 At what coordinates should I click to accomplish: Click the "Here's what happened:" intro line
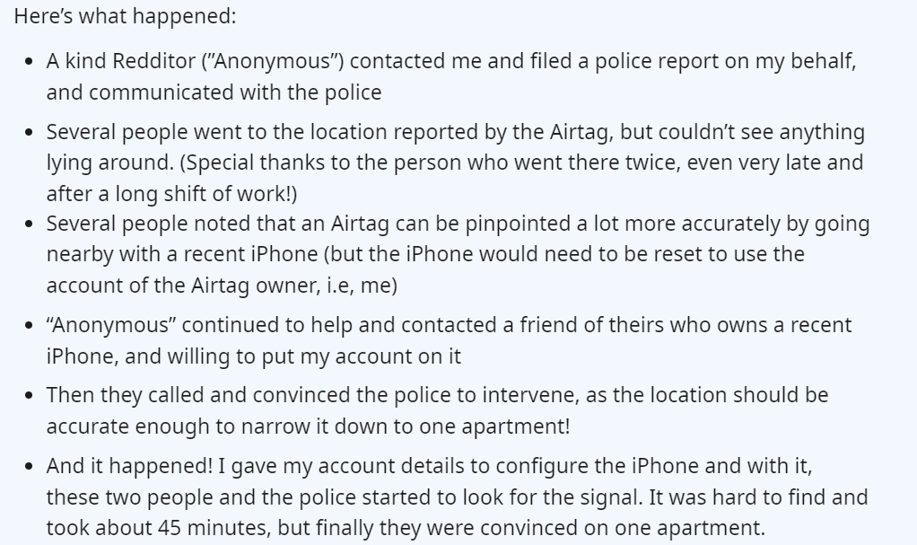(125, 17)
